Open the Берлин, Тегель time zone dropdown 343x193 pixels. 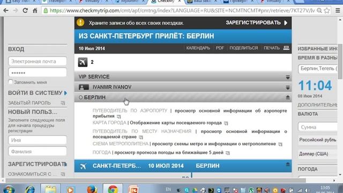318,69
